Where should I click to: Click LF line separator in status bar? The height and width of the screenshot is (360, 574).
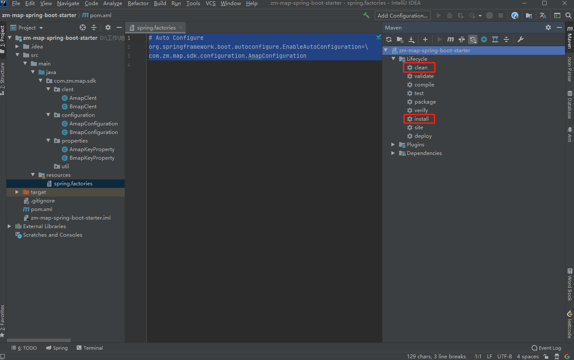490,356
